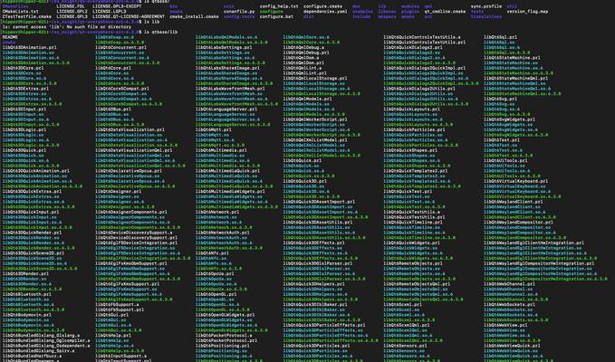The height and width of the screenshot is (362, 615).
Task: Click libQt6BundledGlslang_Oglcompiler.a file name
Action: pyautogui.click(x=46, y=340)
